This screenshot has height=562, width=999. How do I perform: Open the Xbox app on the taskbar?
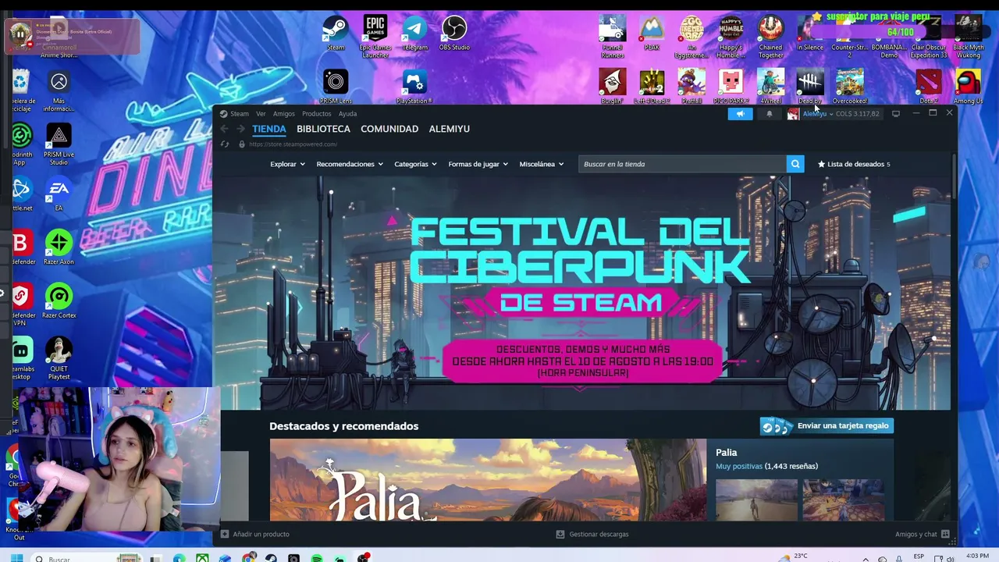tap(202, 558)
